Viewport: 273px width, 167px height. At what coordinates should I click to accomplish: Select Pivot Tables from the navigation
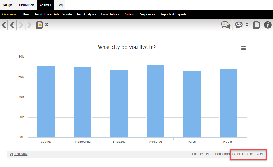(x=110, y=14)
